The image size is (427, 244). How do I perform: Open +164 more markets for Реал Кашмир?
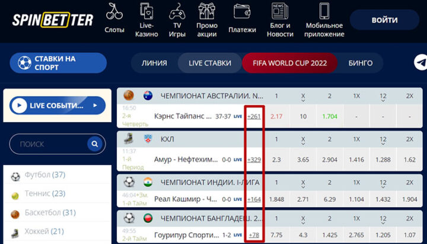(254, 199)
